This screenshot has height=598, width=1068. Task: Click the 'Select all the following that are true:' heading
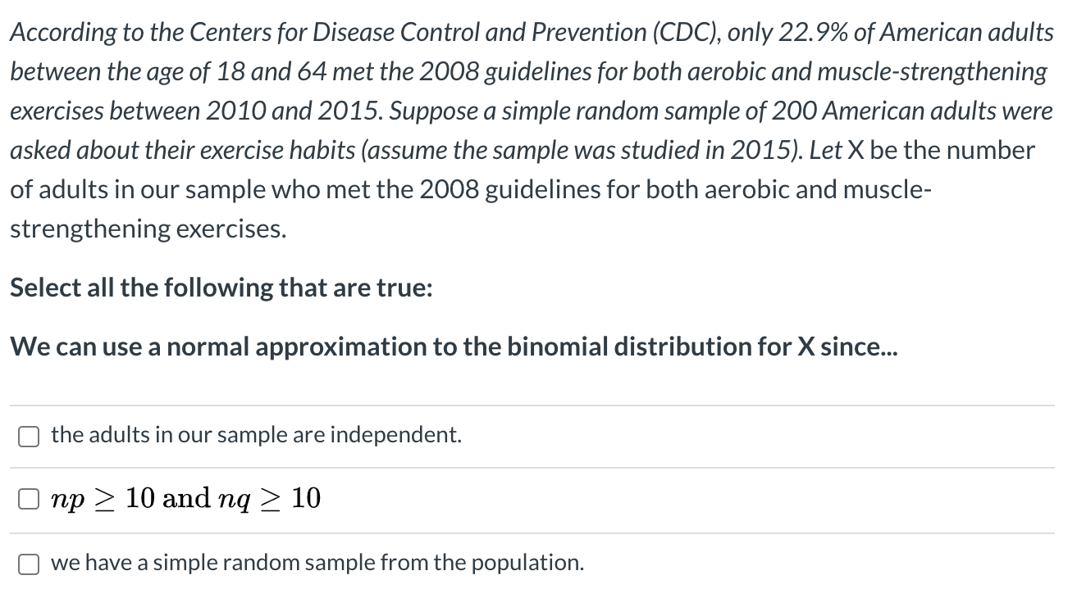(221, 288)
